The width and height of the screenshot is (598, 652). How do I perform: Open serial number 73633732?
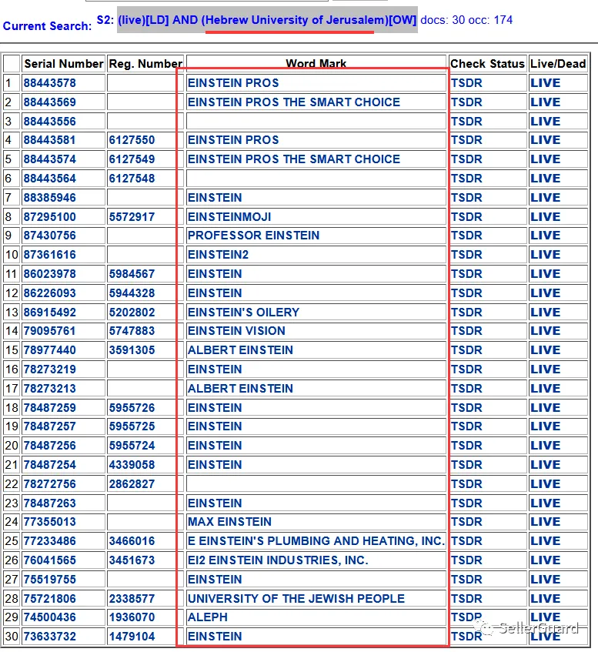49,636
